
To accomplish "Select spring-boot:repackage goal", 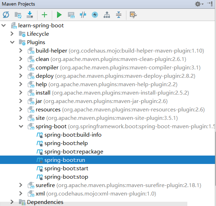I will click(x=74, y=152).
